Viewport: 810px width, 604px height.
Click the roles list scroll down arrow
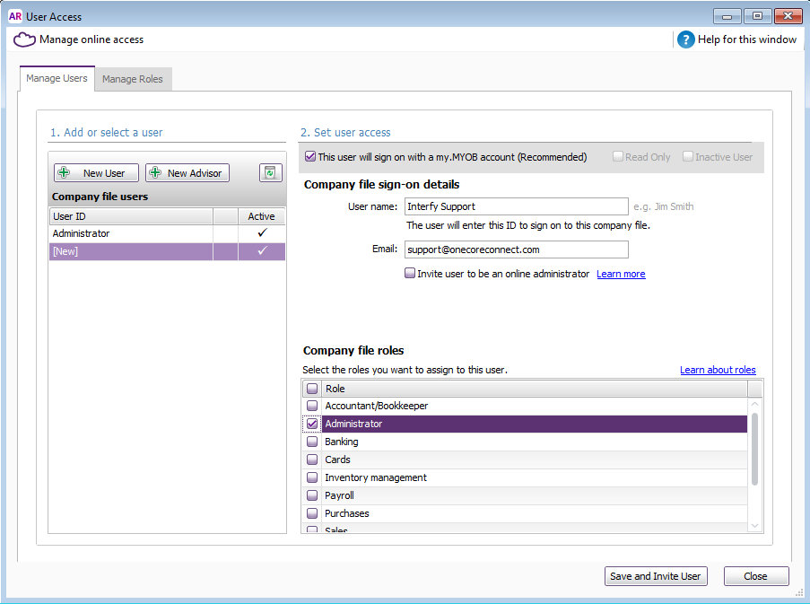(754, 525)
